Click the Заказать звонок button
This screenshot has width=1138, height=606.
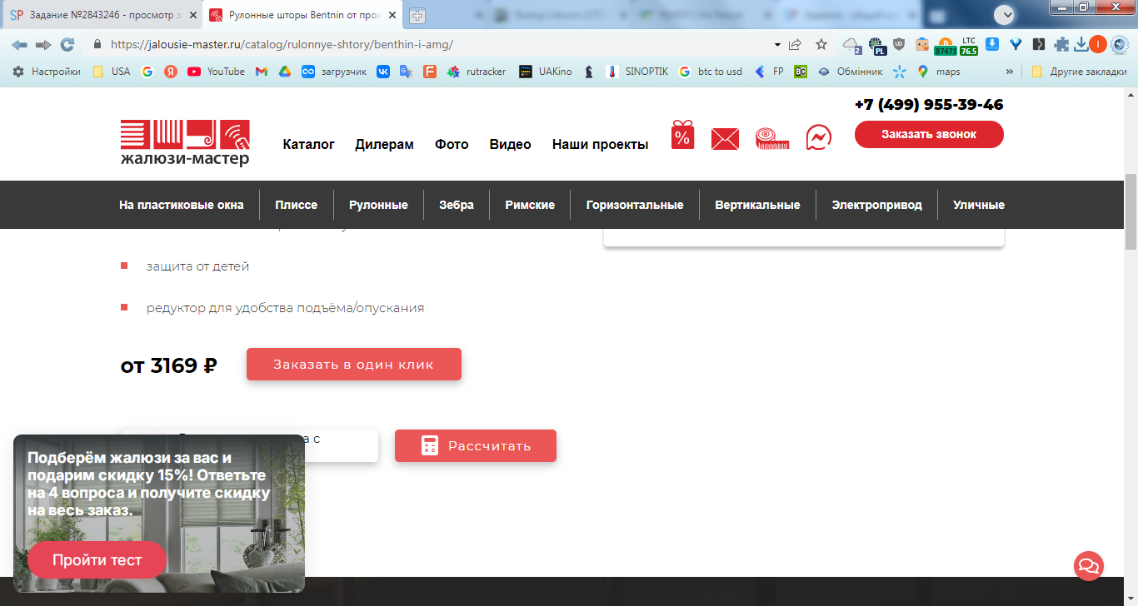[929, 134]
